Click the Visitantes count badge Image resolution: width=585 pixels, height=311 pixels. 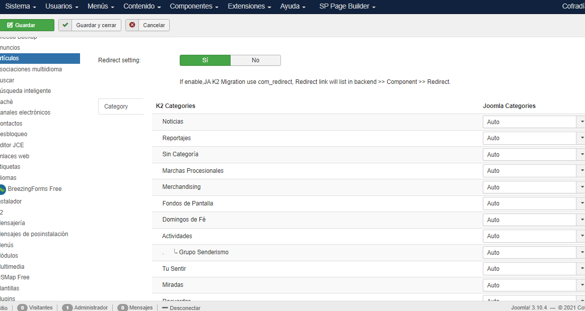point(23,307)
